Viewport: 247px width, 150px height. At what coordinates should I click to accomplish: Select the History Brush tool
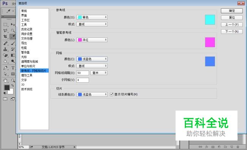coord(13,49)
